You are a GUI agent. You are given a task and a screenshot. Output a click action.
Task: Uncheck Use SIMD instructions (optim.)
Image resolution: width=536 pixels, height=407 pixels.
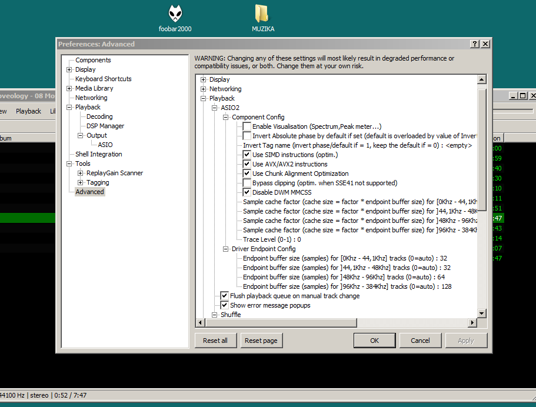pos(247,155)
